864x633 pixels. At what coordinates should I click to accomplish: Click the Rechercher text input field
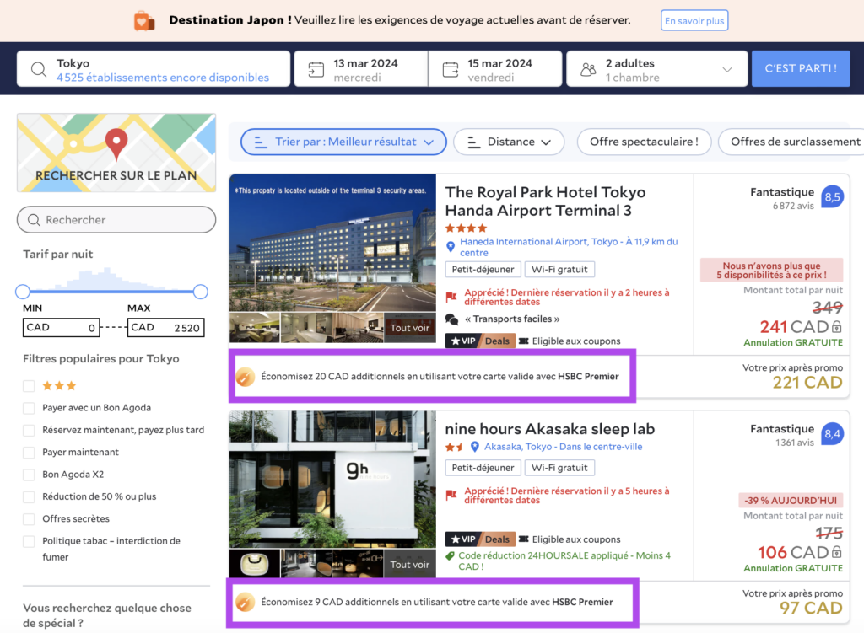116,220
